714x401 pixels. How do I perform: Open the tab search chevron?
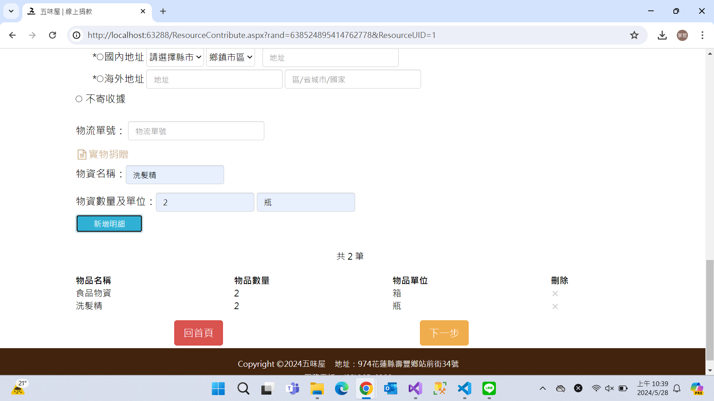(11, 11)
